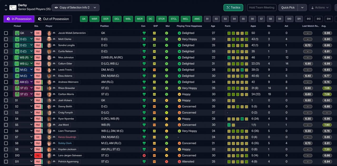Image resolution: width=337 pixels, height=166 pixels.
Task: Click Patrick Agyemang's red morale icon
Action: (166, 162)
